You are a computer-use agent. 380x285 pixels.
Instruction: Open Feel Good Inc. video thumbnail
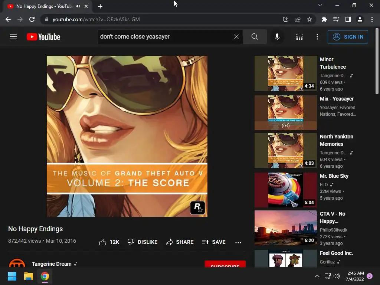[285, 259]
